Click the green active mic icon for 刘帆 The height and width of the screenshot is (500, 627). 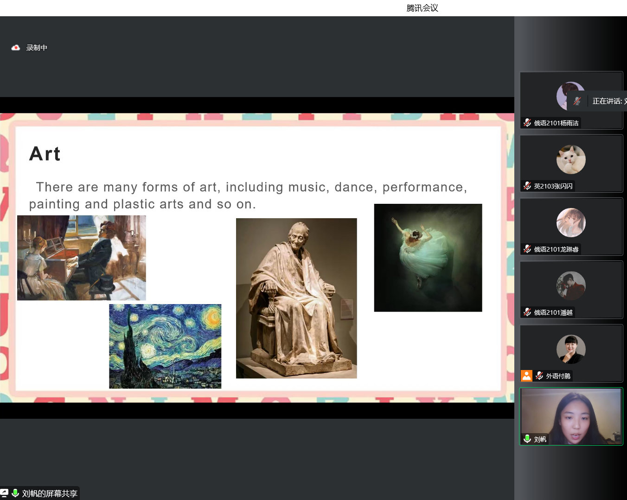click(x=527, y=439)
